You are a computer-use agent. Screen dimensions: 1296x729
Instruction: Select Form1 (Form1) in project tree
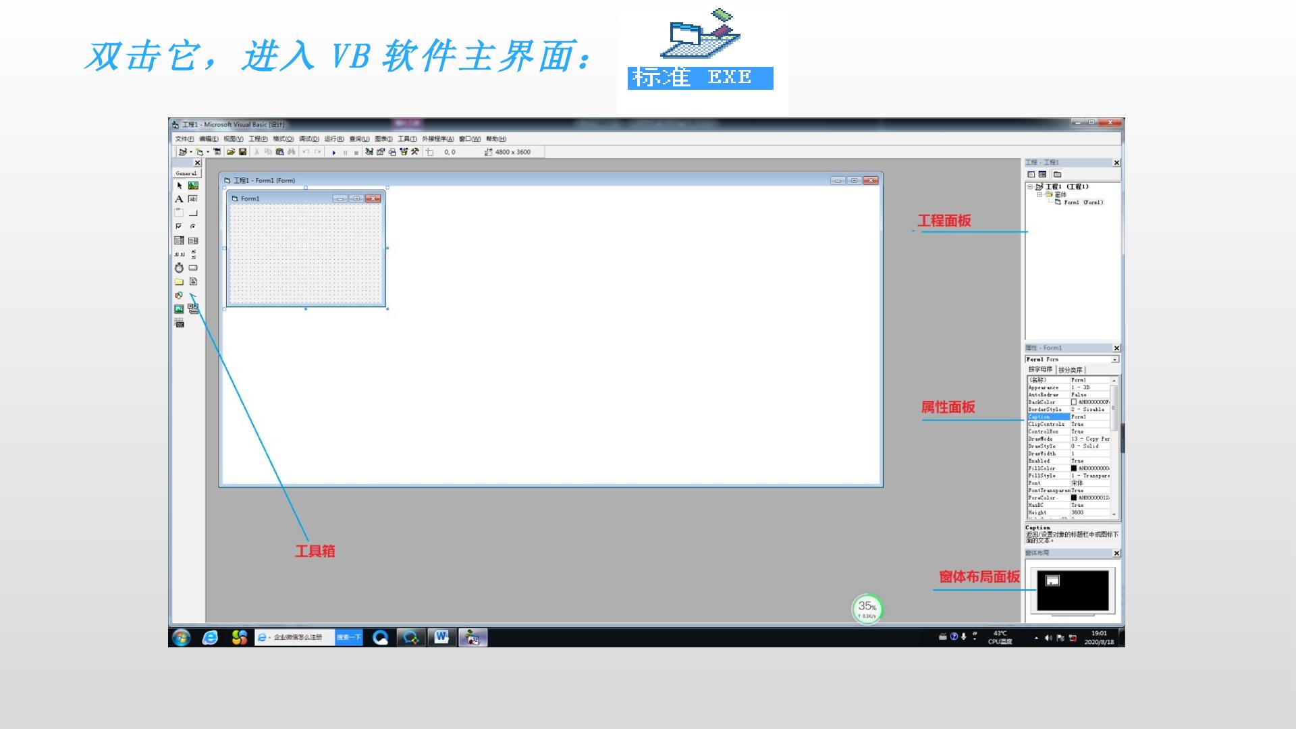click(1083, 202)
